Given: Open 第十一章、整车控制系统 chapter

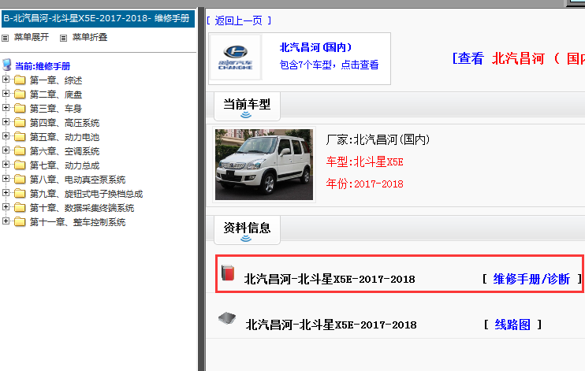Looking at the screenshot, I should (x=77, y=222).
